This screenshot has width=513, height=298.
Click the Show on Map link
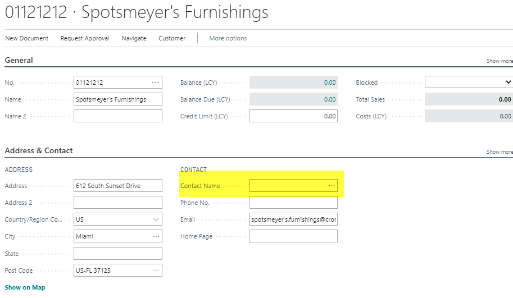pyautogui.click(x=25, y=287)
